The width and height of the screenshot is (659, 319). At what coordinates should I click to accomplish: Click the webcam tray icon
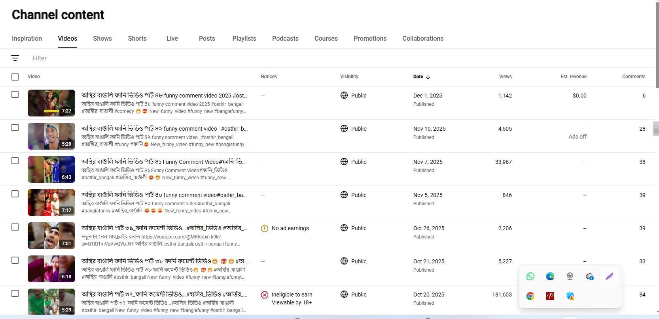(x=570, y=276)
